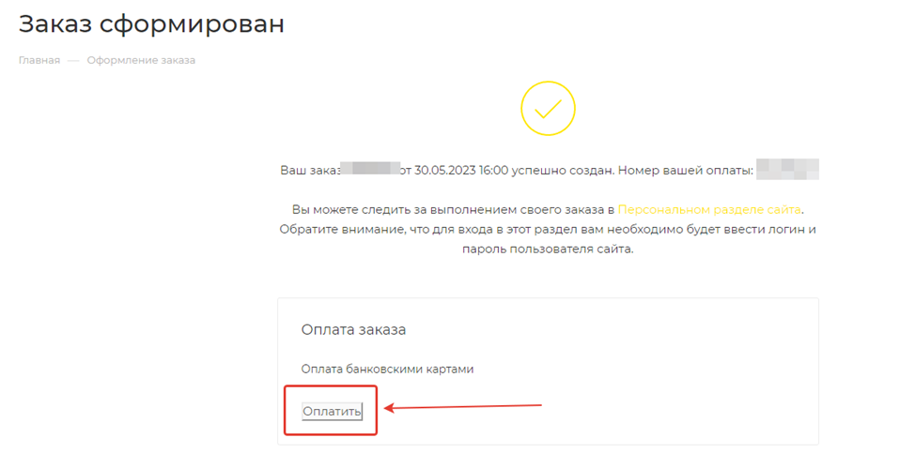Click the red arrow pointing at Оплатить
Viewport: 915px width, 468px height.
[465, 407]
